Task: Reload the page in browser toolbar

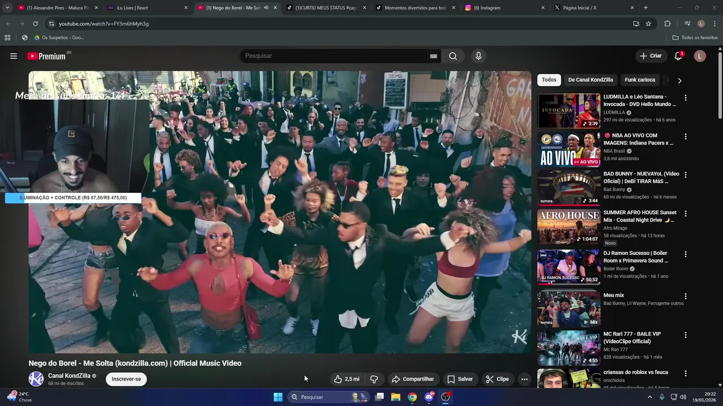Action: click(35, 24)
